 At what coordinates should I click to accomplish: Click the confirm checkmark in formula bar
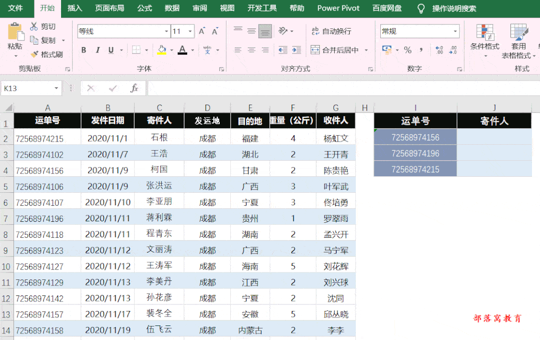[112, 88]
